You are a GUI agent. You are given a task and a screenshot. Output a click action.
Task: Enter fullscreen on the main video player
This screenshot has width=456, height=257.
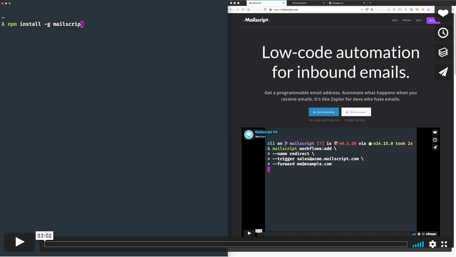(444, 244)
